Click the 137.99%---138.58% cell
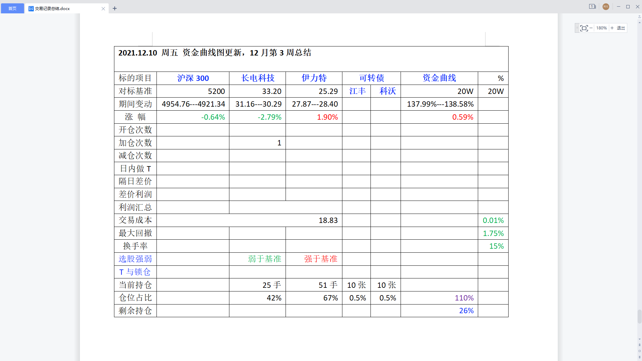 coord(439,104)
